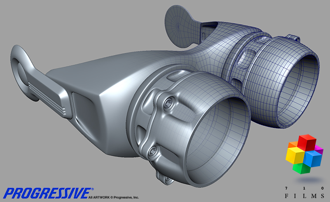Click the blue PROGRESSIVE logo
330x202 pixels.
(48, 193)
